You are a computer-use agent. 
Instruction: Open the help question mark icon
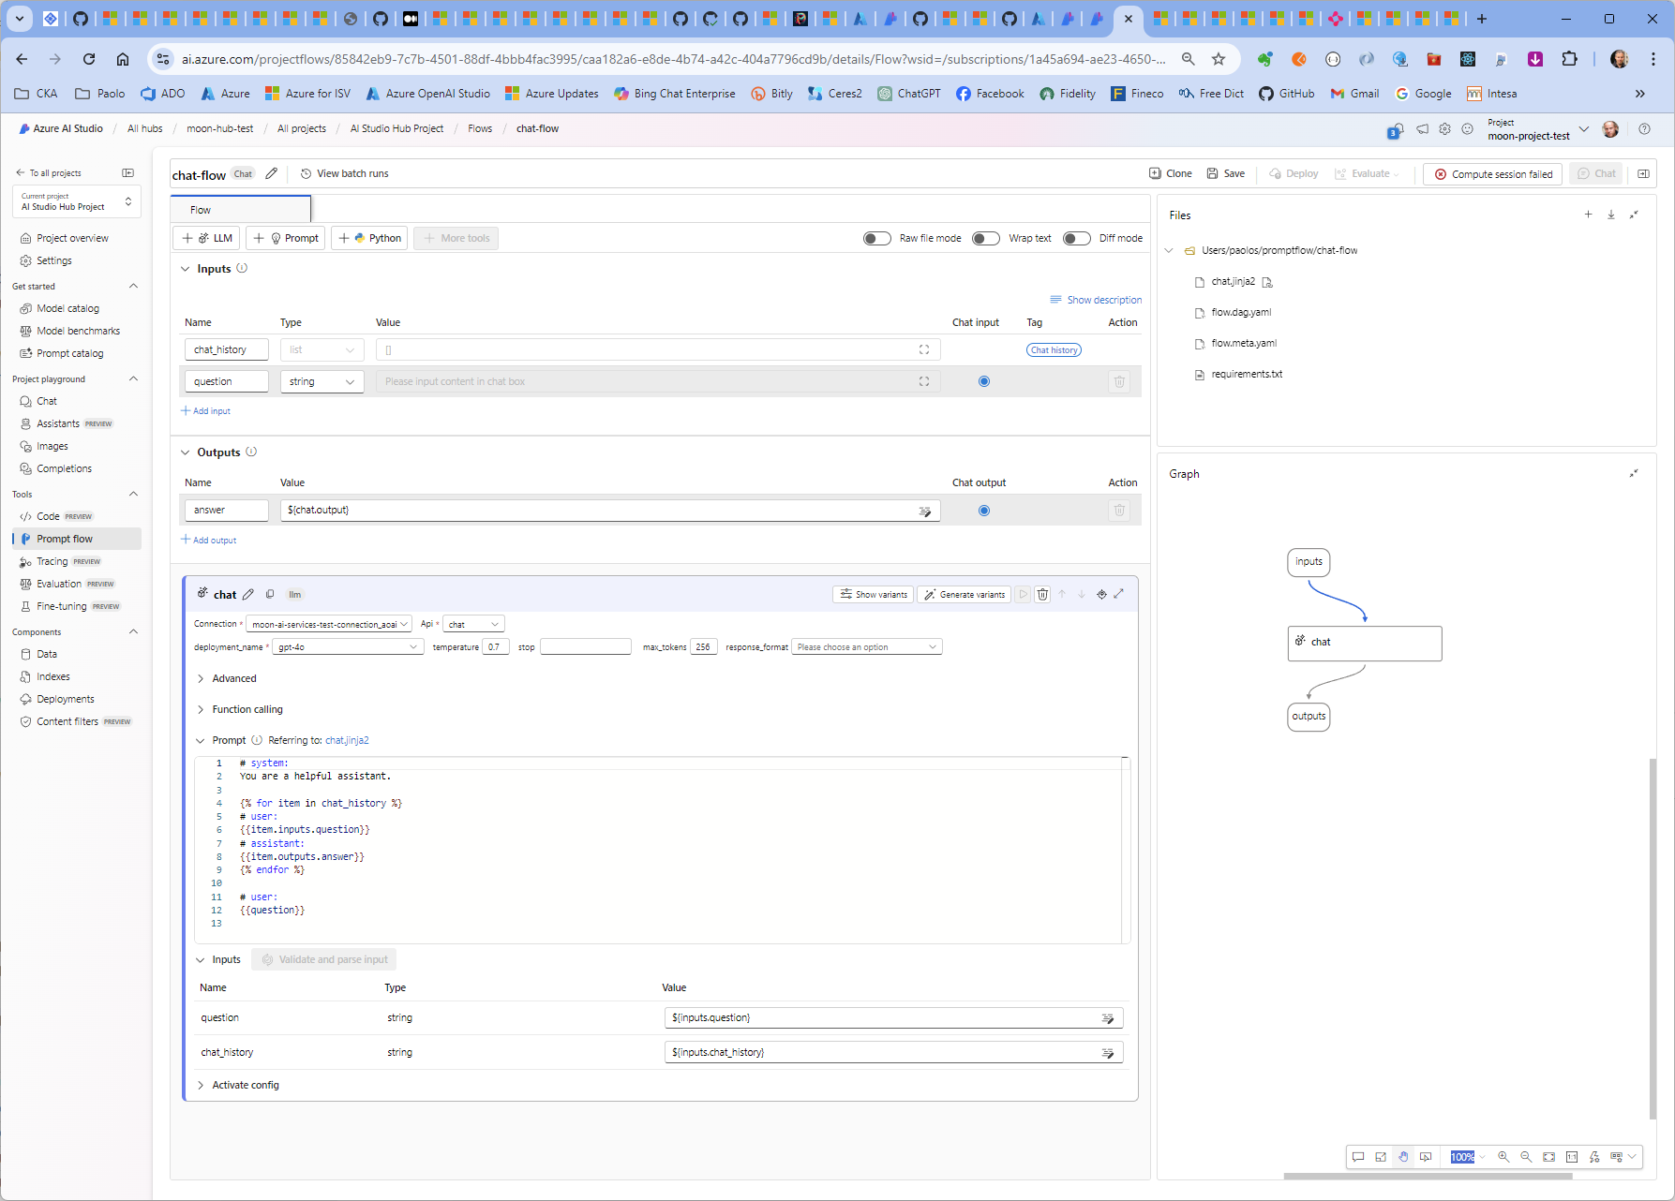[1644, 129]
